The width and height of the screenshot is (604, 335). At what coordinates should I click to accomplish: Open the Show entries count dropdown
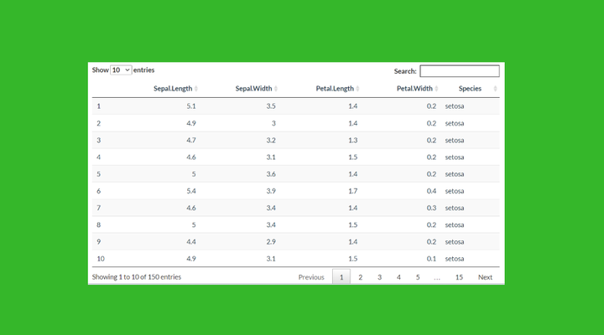pyautogui.click(x=121, y=70)
